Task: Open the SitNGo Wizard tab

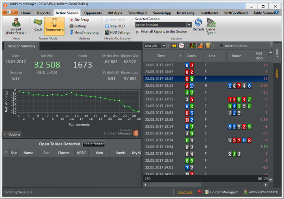Action: (236, 13)
